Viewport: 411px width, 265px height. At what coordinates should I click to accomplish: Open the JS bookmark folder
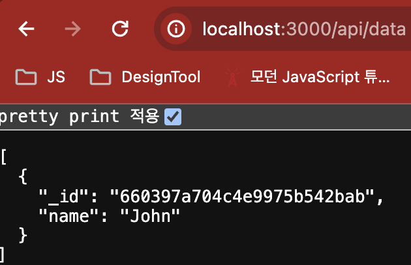pyautogui.click(x=40, y=77)
